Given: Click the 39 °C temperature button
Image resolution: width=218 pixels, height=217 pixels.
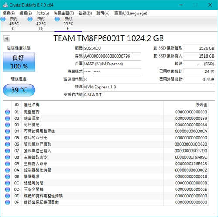Looking at the screenshot, I should coord(19,90).
